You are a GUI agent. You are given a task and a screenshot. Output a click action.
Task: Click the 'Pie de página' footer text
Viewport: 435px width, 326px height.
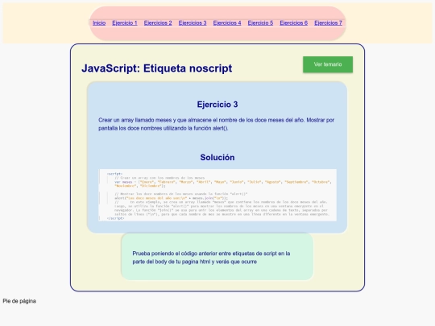pyautogui.click(x=19, y=301)
